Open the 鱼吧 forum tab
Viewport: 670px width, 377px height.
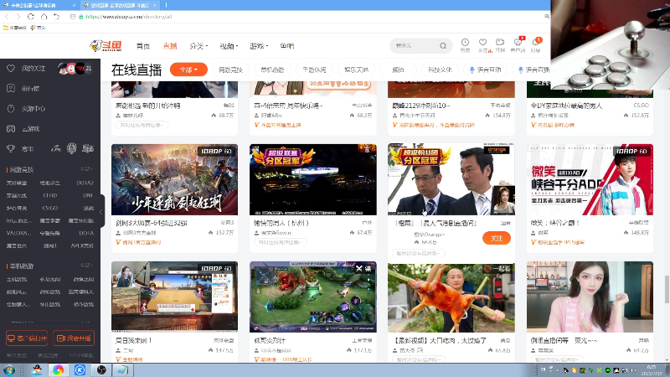[286, 46]
